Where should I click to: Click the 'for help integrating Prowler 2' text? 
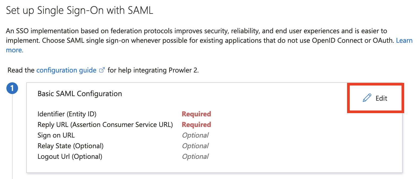pyautogui.click(x=153, y=70)
